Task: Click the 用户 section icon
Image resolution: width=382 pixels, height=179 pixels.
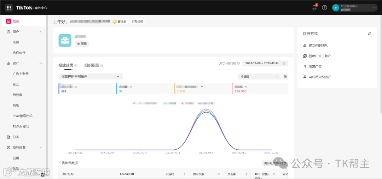Action: coord(8,32)
